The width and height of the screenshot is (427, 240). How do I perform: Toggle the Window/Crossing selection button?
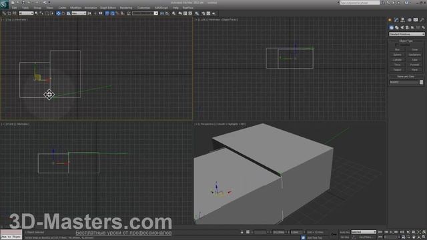click(x=52, y=13)
